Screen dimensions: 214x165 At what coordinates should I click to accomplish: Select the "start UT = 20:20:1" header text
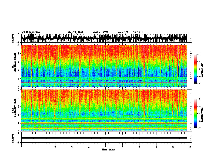(x=131, y=32)
